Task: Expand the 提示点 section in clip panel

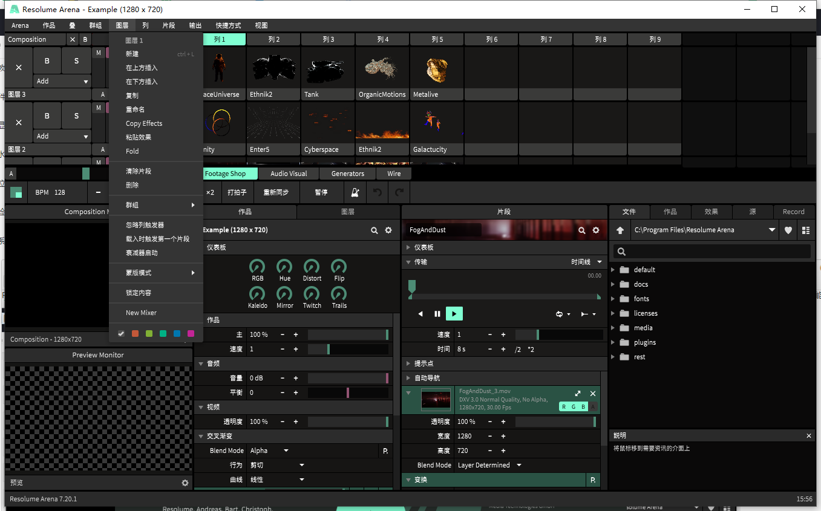Action: 408,363
